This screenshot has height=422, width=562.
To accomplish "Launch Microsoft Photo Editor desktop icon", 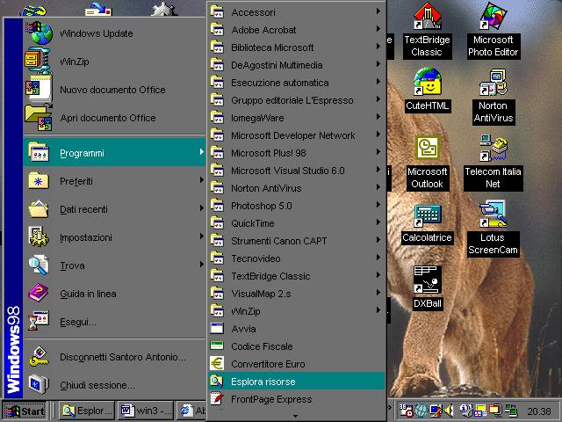I will click(x=494, y=16).
